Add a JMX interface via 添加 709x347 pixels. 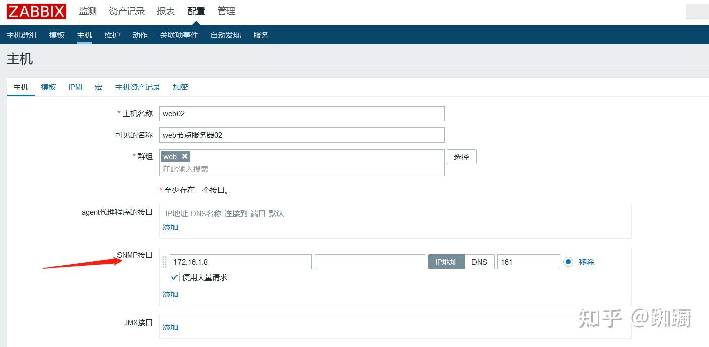coord(170,327)
